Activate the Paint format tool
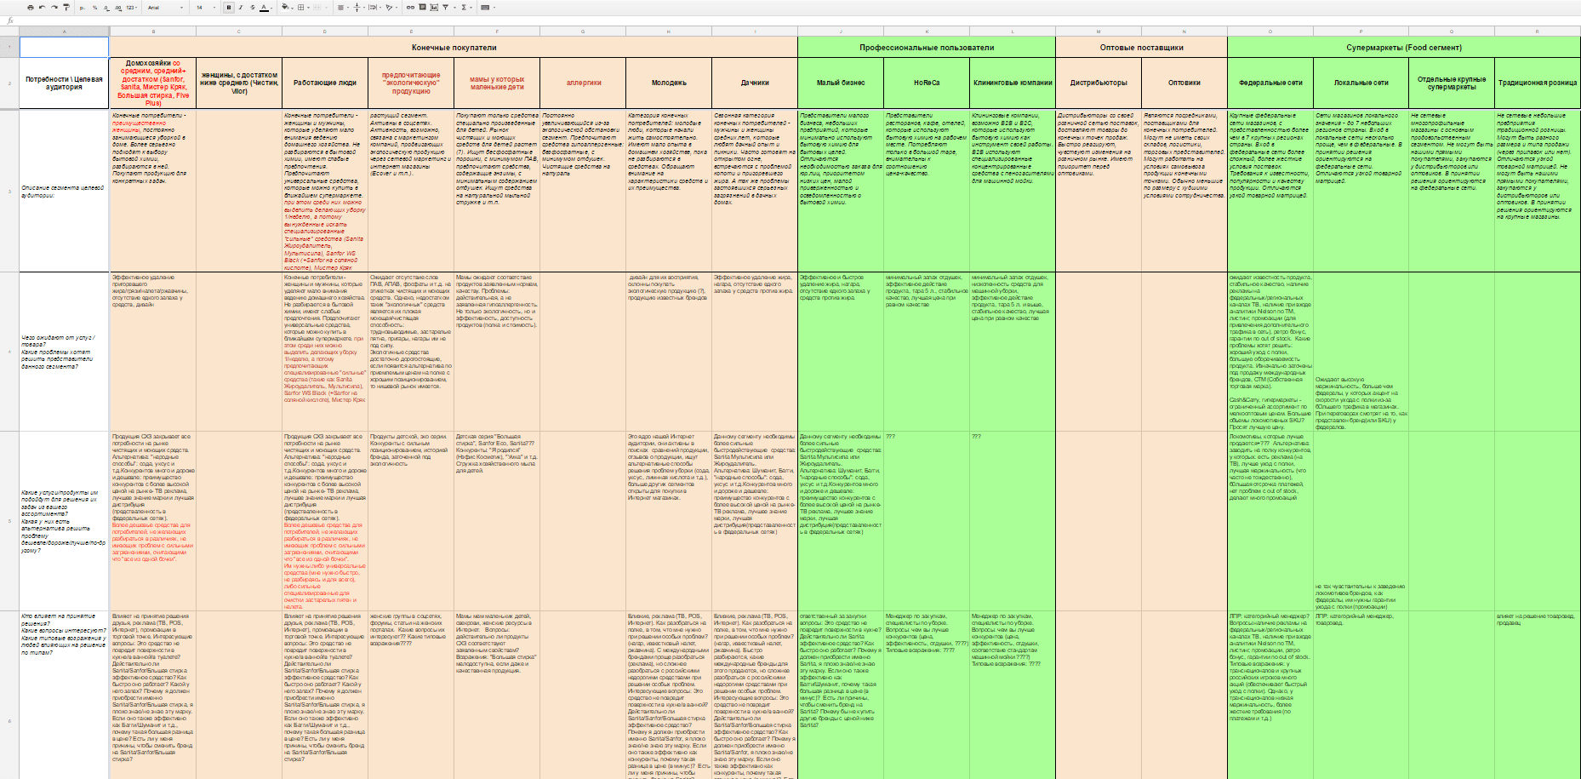1581x779 pixels. pyautogui.click(x=66, y=8)
